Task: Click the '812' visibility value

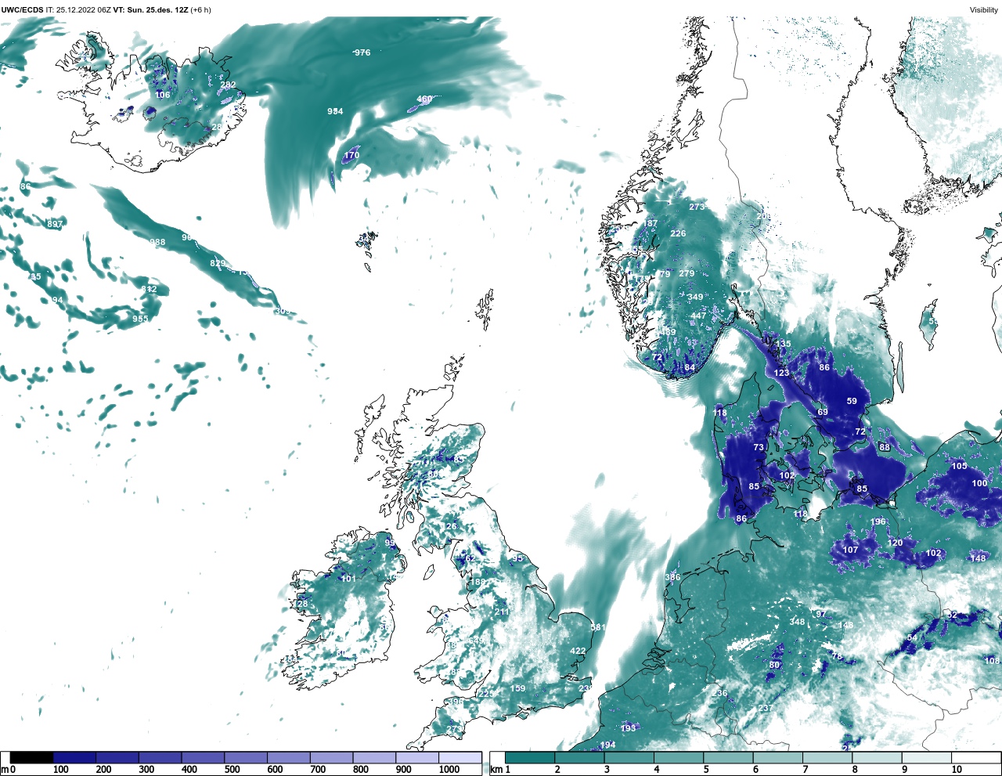Action: (149, 290)
